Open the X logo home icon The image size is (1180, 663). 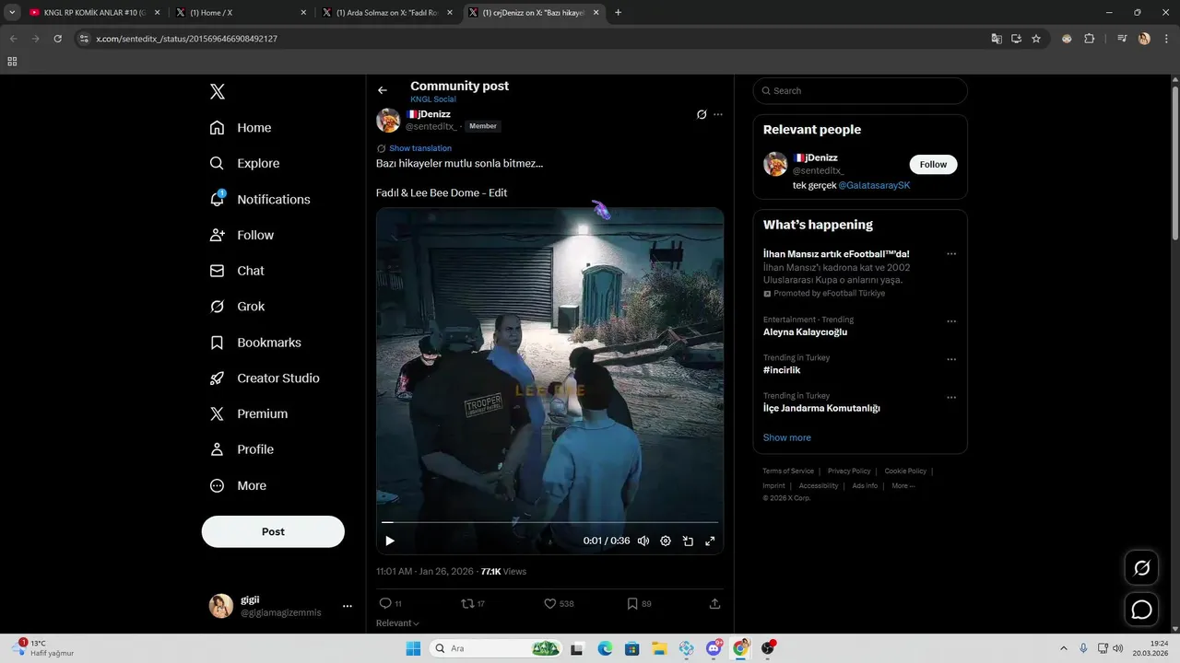217,91
